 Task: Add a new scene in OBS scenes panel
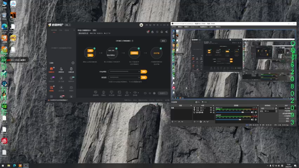(x=172, y=122)
